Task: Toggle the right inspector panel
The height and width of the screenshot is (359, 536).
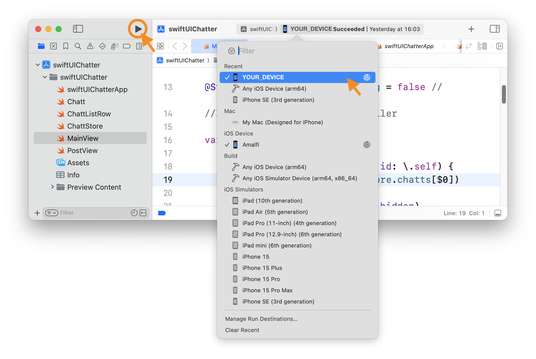Action: (x=494, y=29)
